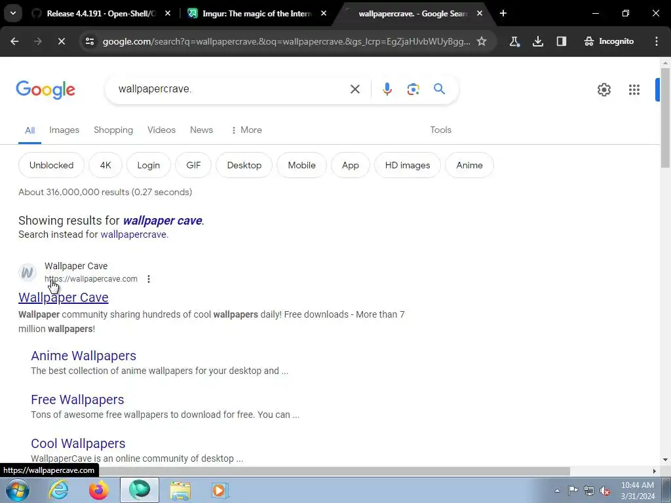Open the muted volume tray icon
Screen dimensions: 671x503
605,491
